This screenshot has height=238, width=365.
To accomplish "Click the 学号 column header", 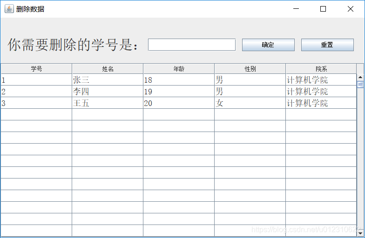I will pyautogui.click(x=36, y=69).
